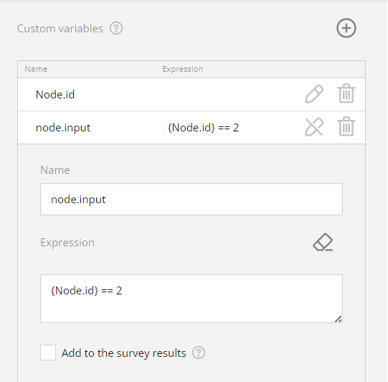This screenshot has height=382, width=388.
Task: Open Custom variables help tooltip
Action: [x=116, y=28]
